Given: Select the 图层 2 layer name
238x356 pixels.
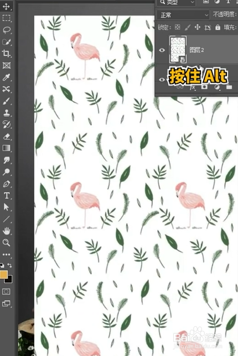Looking at the screenshot, I should point(196,50).
